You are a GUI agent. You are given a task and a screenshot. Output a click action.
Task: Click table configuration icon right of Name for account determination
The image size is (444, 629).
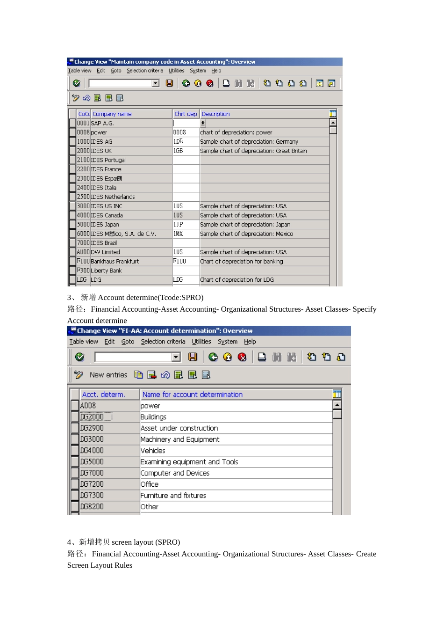click(x=337, y=394)
